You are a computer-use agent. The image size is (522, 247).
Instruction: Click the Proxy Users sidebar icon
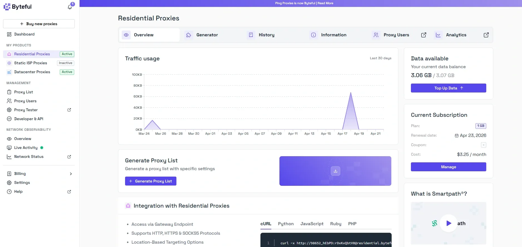point(9,101)
